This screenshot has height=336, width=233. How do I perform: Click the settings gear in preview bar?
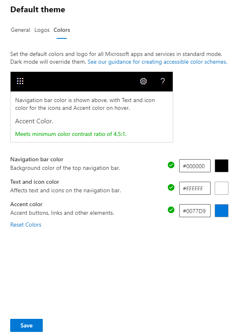tap(143, 81)
